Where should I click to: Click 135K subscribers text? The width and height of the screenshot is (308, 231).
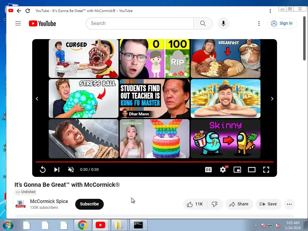coord(44,208)
